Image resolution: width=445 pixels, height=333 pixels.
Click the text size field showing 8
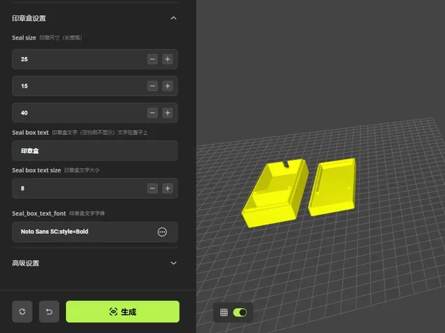click(x=95, y=188)
